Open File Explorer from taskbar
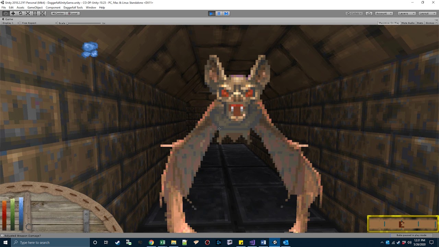 (174, 243)
